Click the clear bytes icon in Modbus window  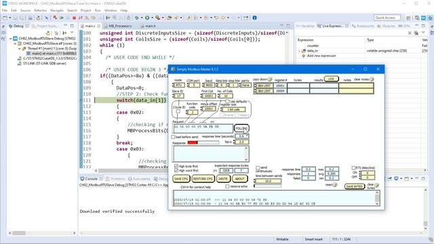(376, 185)
